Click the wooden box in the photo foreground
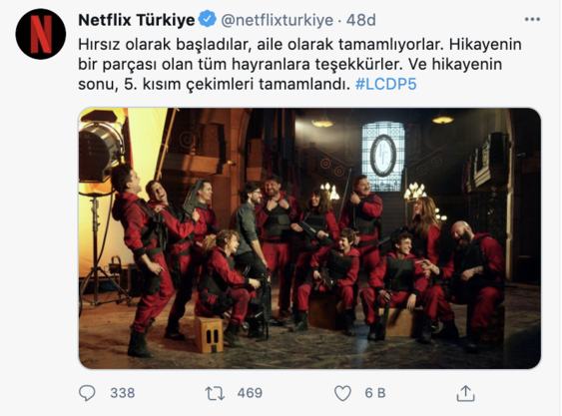The width and height of the screenshot is (562, 416). click(x=209, y=334)
